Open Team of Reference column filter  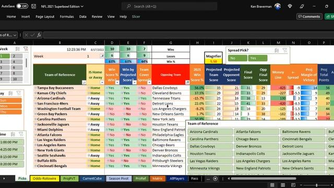coord(84,83)
